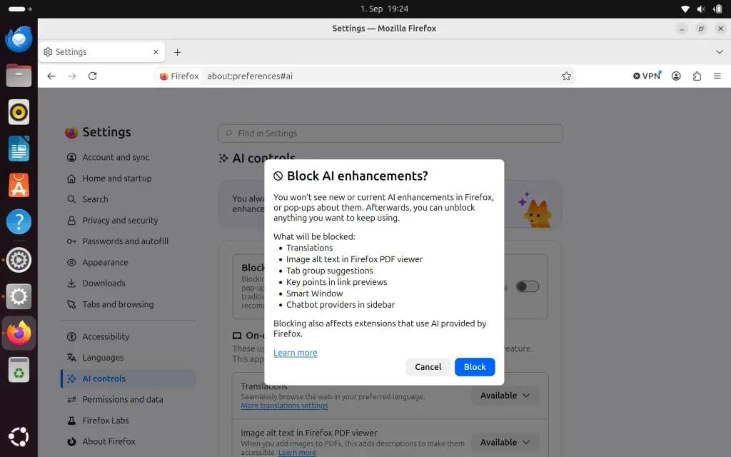Focus the Find in Settings search box
Image resolution: width=731 pixels, height=457 pixels.
(x=390, y=134)
